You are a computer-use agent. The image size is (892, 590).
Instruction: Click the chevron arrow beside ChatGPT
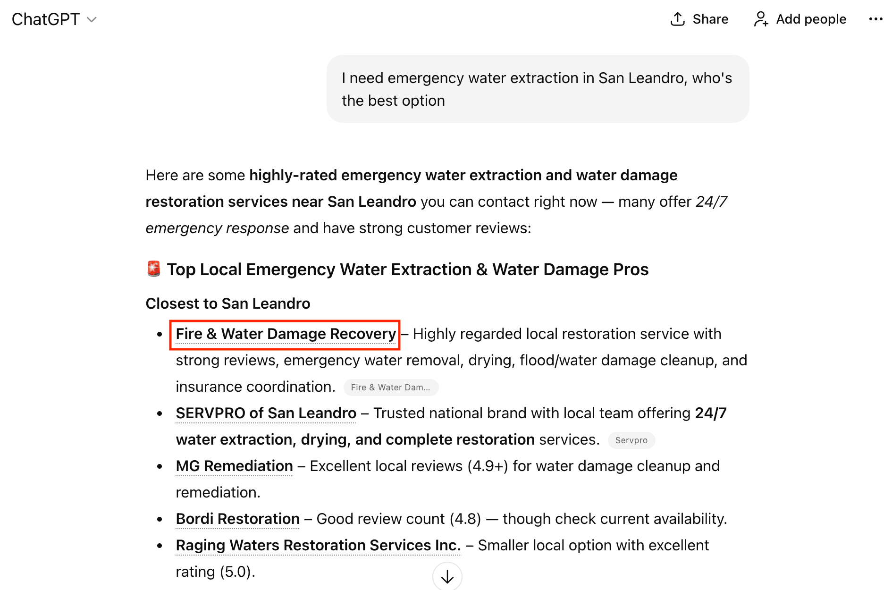(92, 19)
